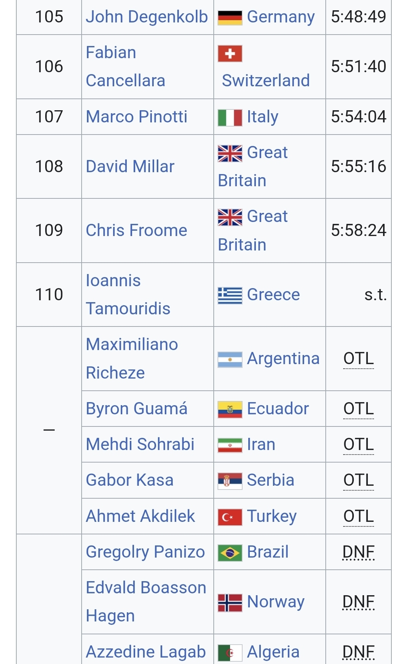This screenshot has width=410, height=664.
Task: Open John Degenkolb's page link
Action: (147, 17)
